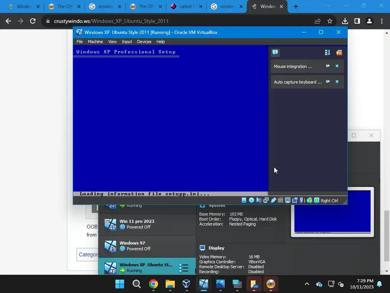Click the recording indicator icon in status bar
Screen dimensions: 390x293
point(295,200)
